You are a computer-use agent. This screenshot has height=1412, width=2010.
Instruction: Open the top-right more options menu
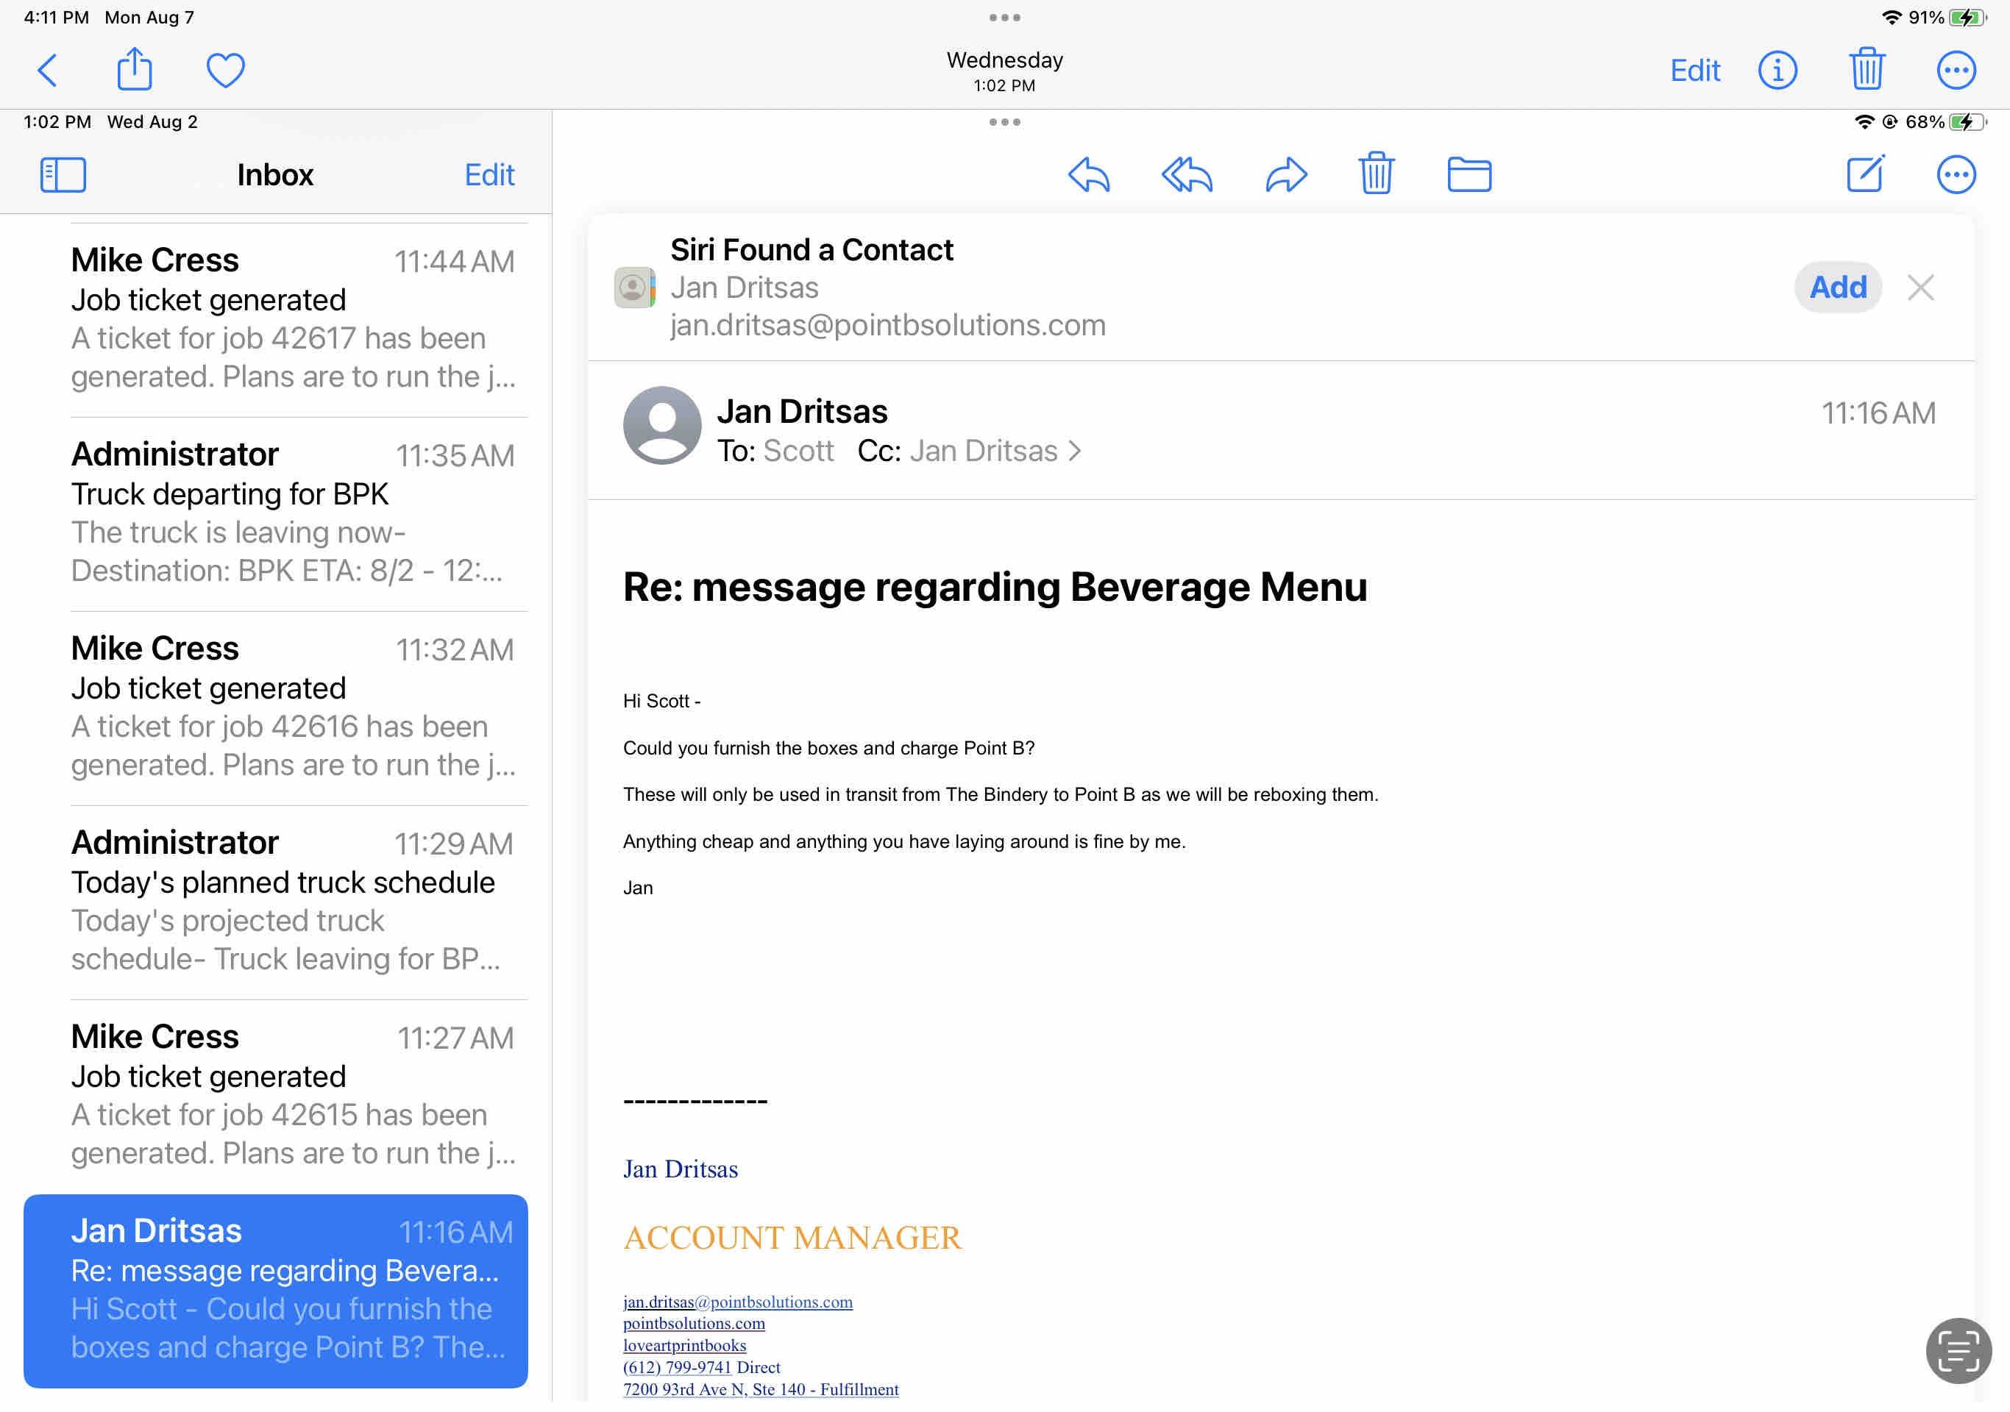coord(1956,70)
